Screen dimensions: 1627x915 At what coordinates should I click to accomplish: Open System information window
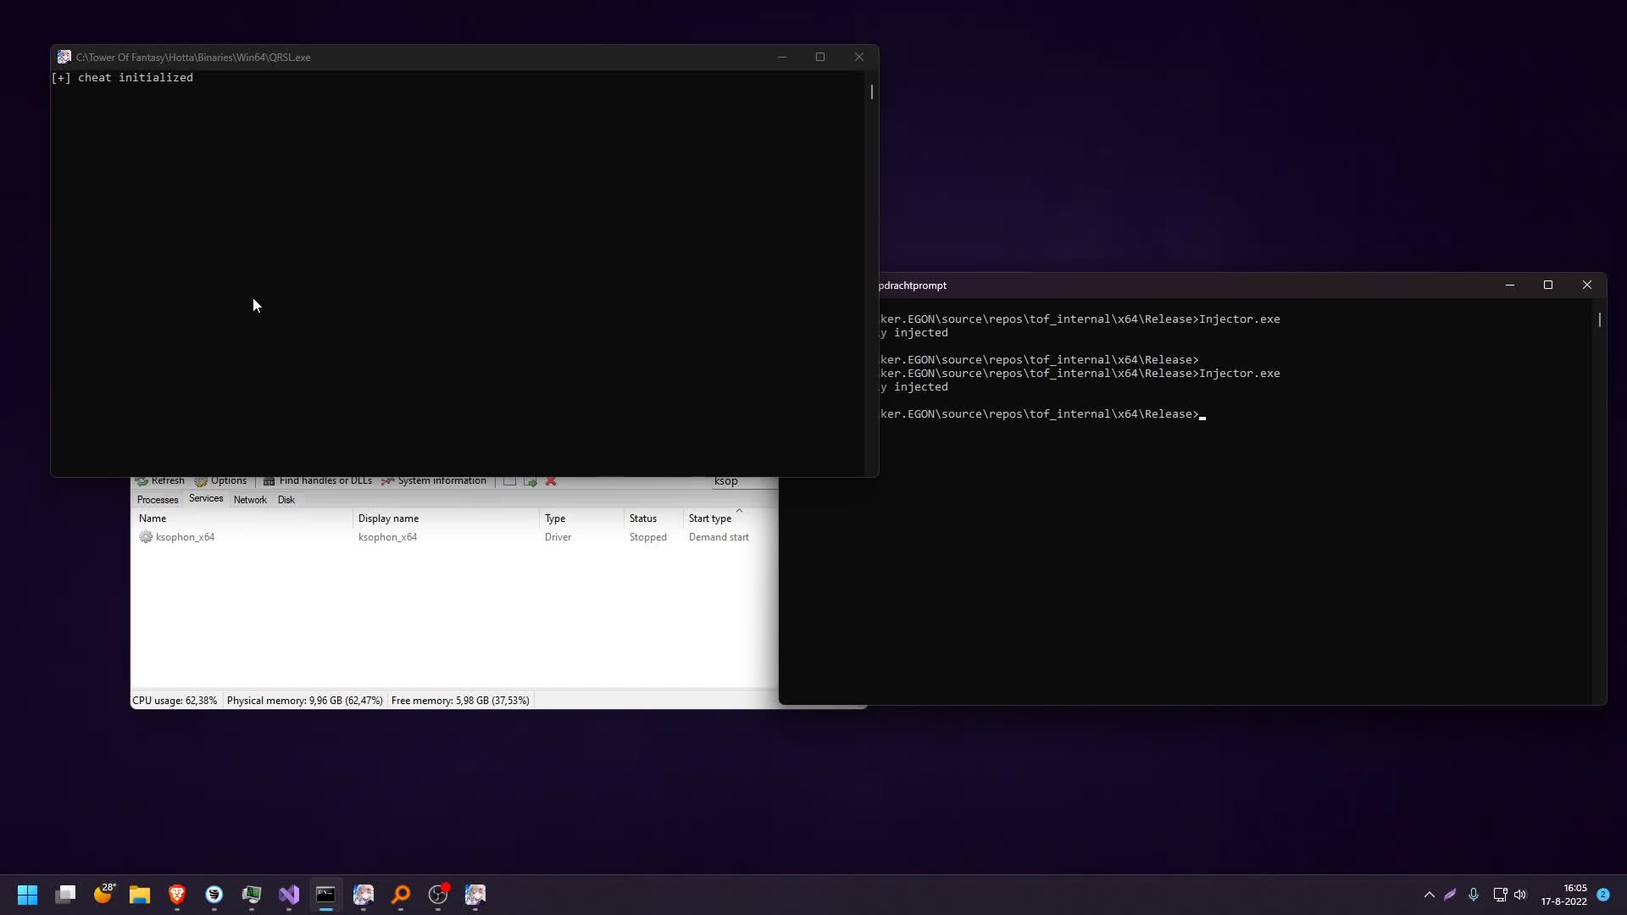(x=434, y=481)
